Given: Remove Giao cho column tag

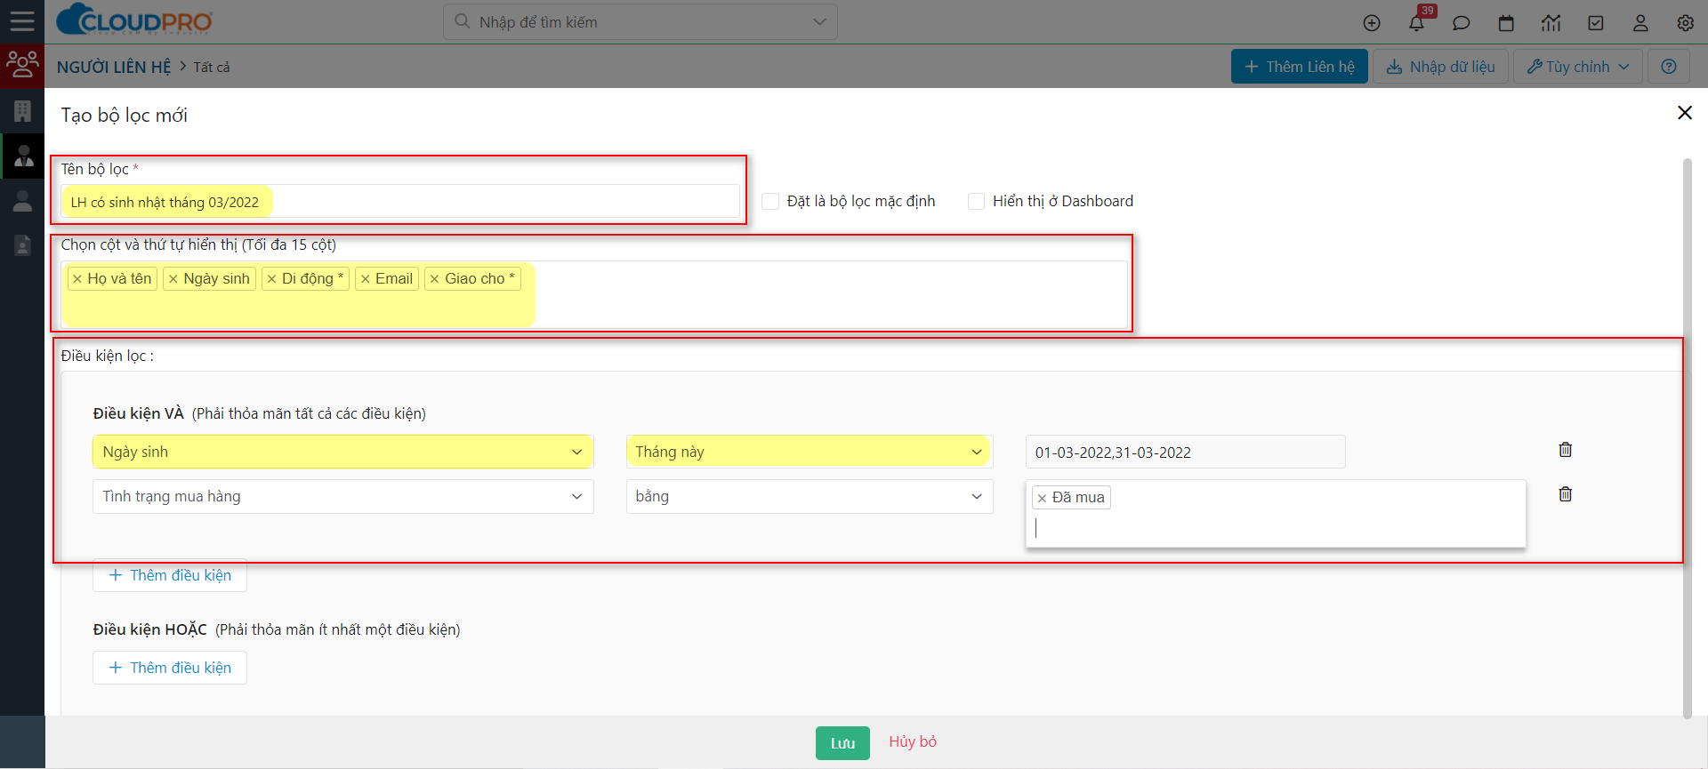Looking at the screenshot, I should [x=435, y=279].
